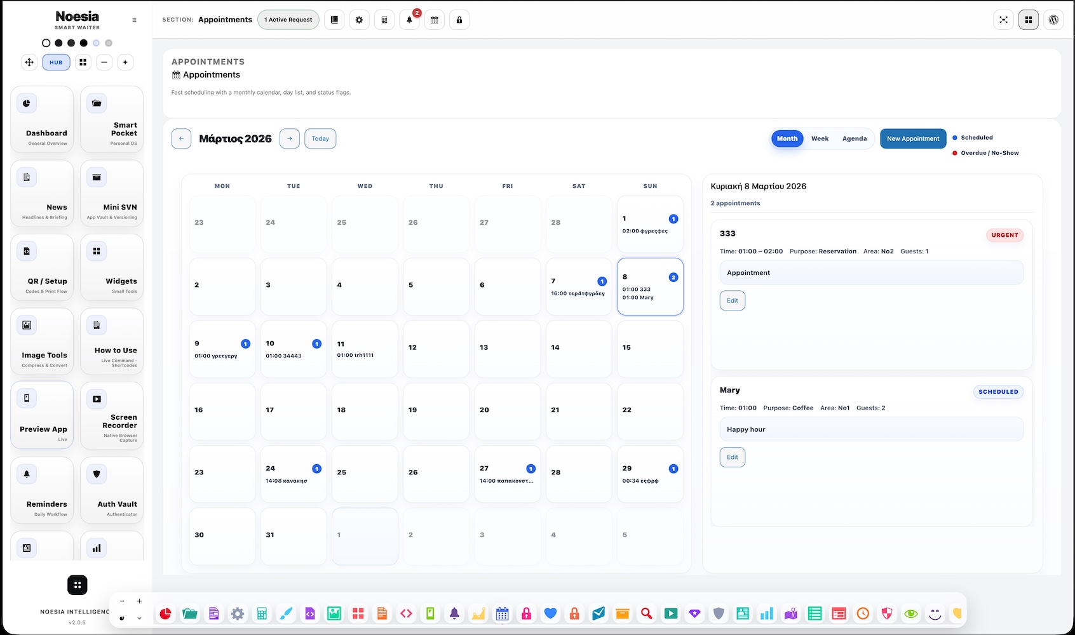This screenshot has width=1075, height=635.
Task: Switch to Agenda view
Action: (855, 138)
